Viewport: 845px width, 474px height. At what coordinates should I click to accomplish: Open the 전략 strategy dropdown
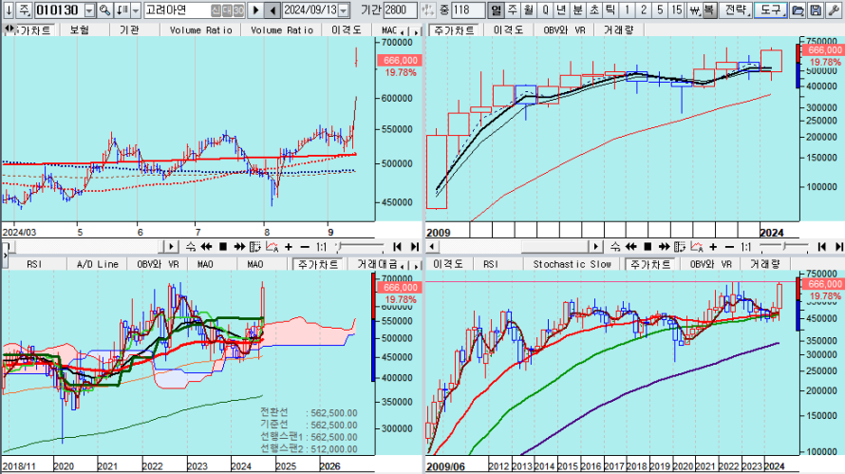(x=736, y=9)
